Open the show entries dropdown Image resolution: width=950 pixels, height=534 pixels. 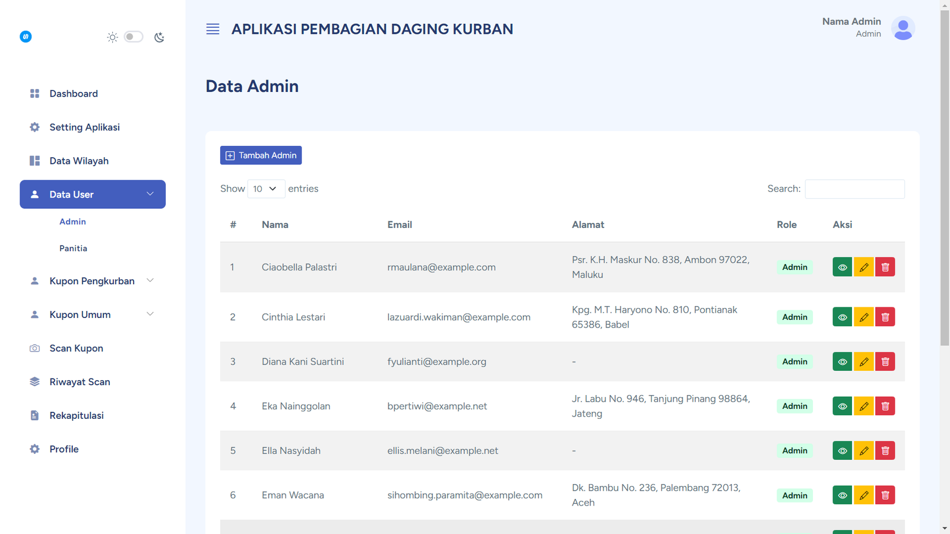pos(265,189)
